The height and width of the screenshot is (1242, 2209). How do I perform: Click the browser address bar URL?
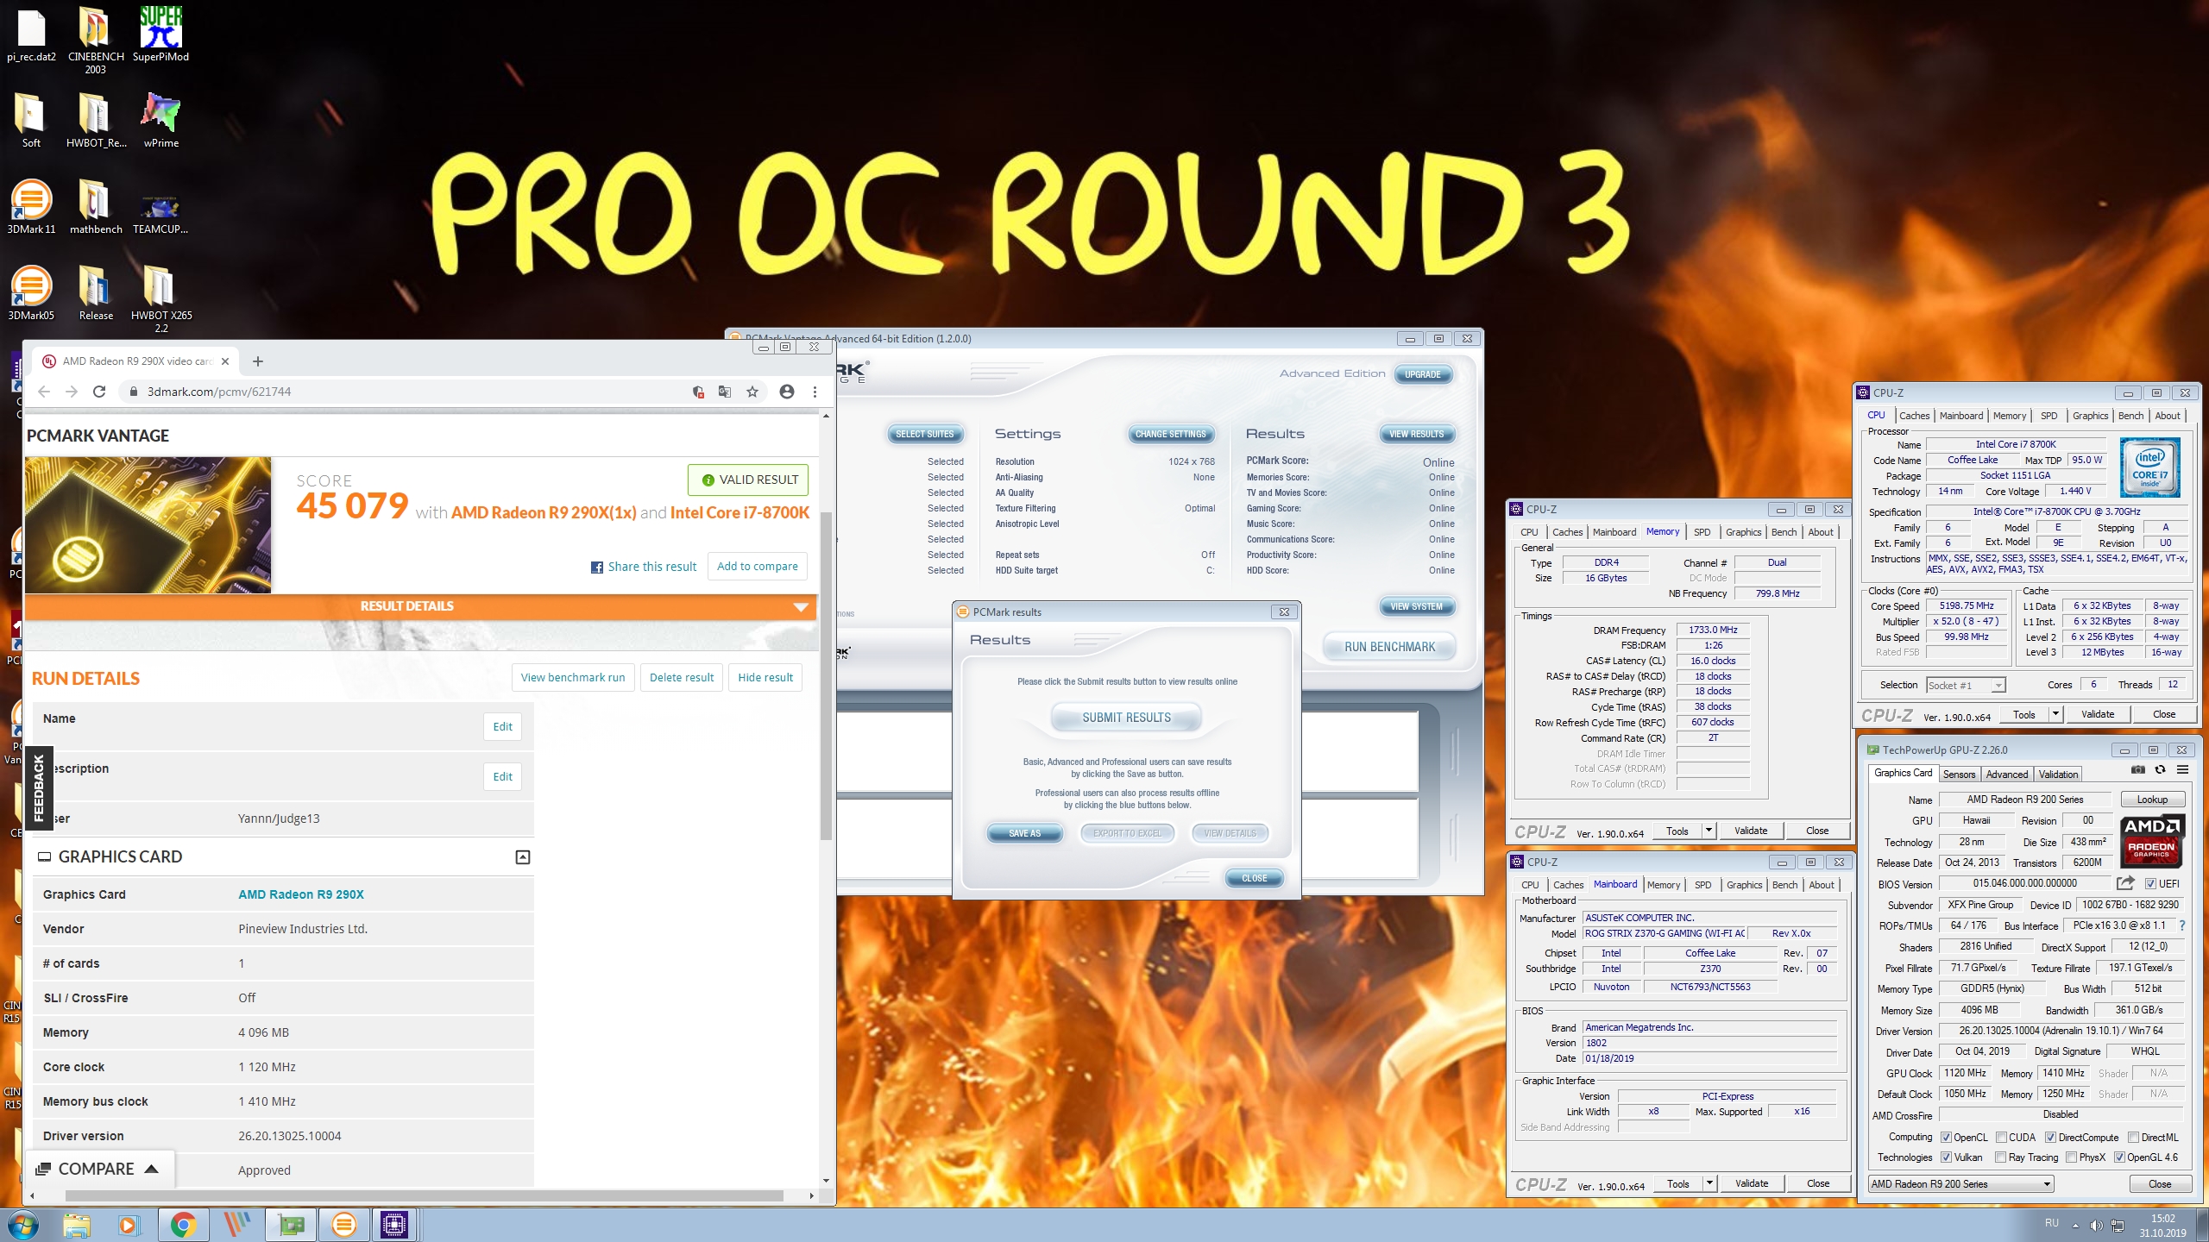tap(219, 392)
